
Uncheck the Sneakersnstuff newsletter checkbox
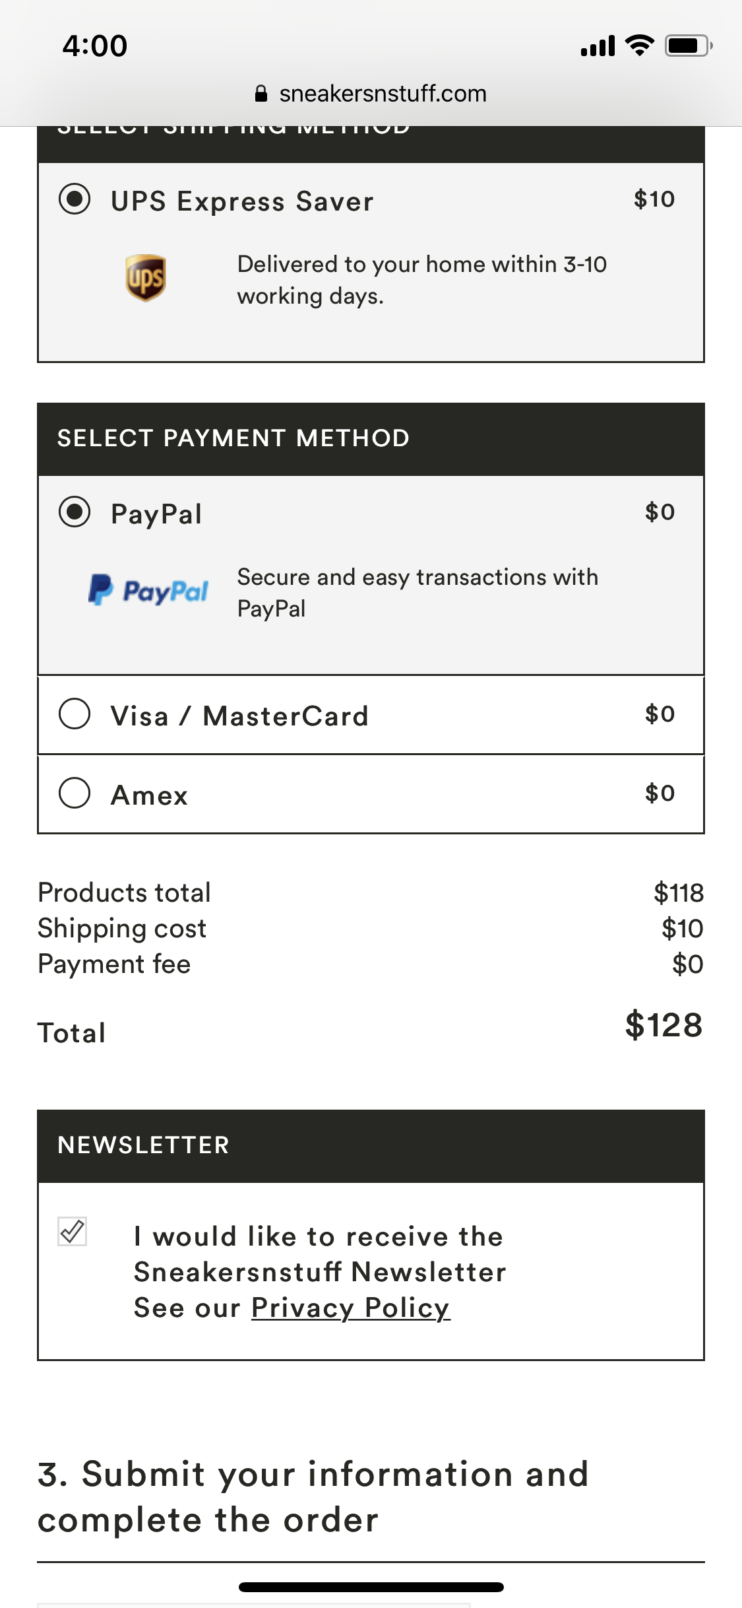(73, 1232)
